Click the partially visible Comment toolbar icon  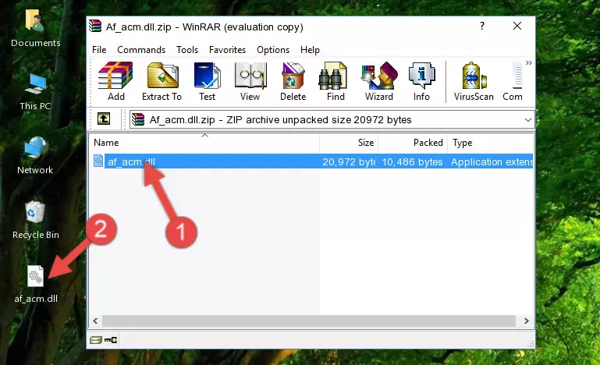click(513, 81)
